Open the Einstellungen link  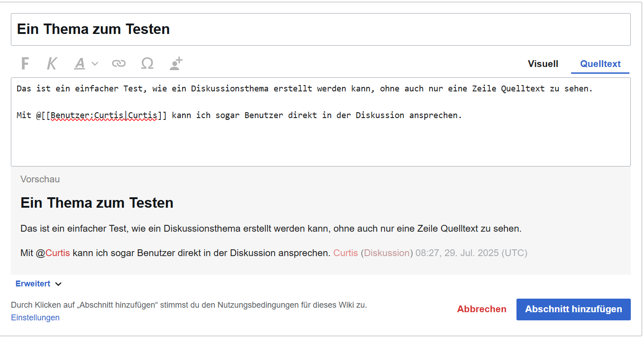[x=35, y=318]
